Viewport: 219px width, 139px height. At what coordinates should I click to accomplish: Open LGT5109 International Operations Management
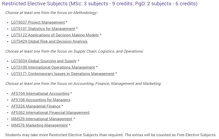click(x=53, y=67)
